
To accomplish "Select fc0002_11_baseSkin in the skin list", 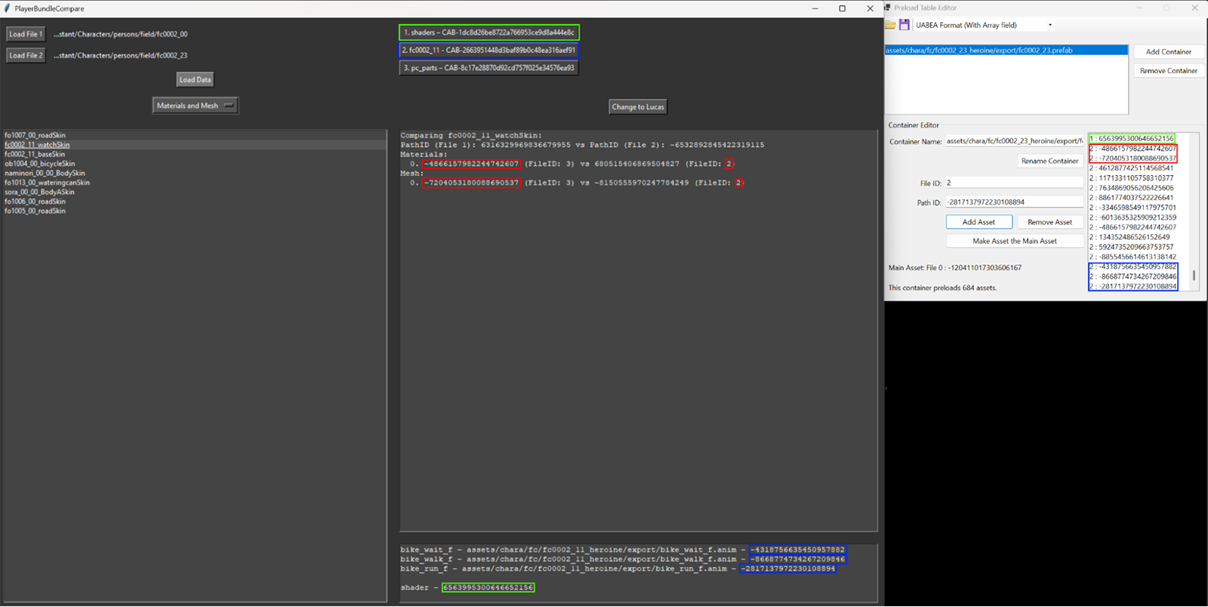I will coord(35,154).
